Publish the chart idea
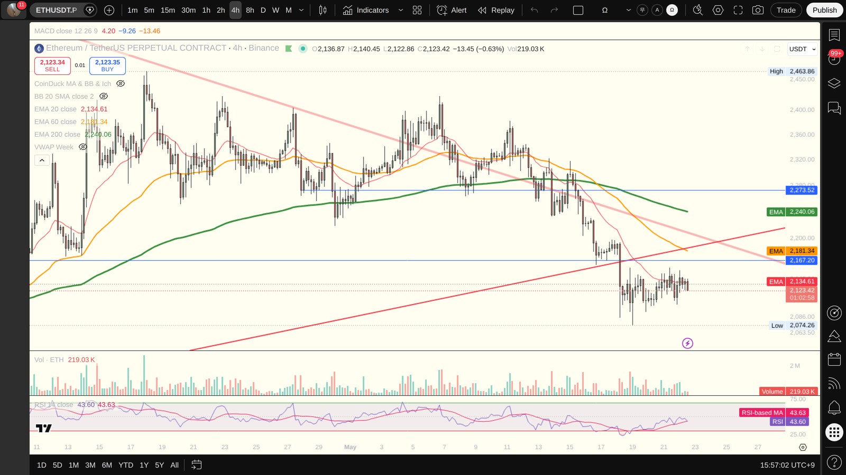Viewport: 846px width, 475px height. (824, 10)
